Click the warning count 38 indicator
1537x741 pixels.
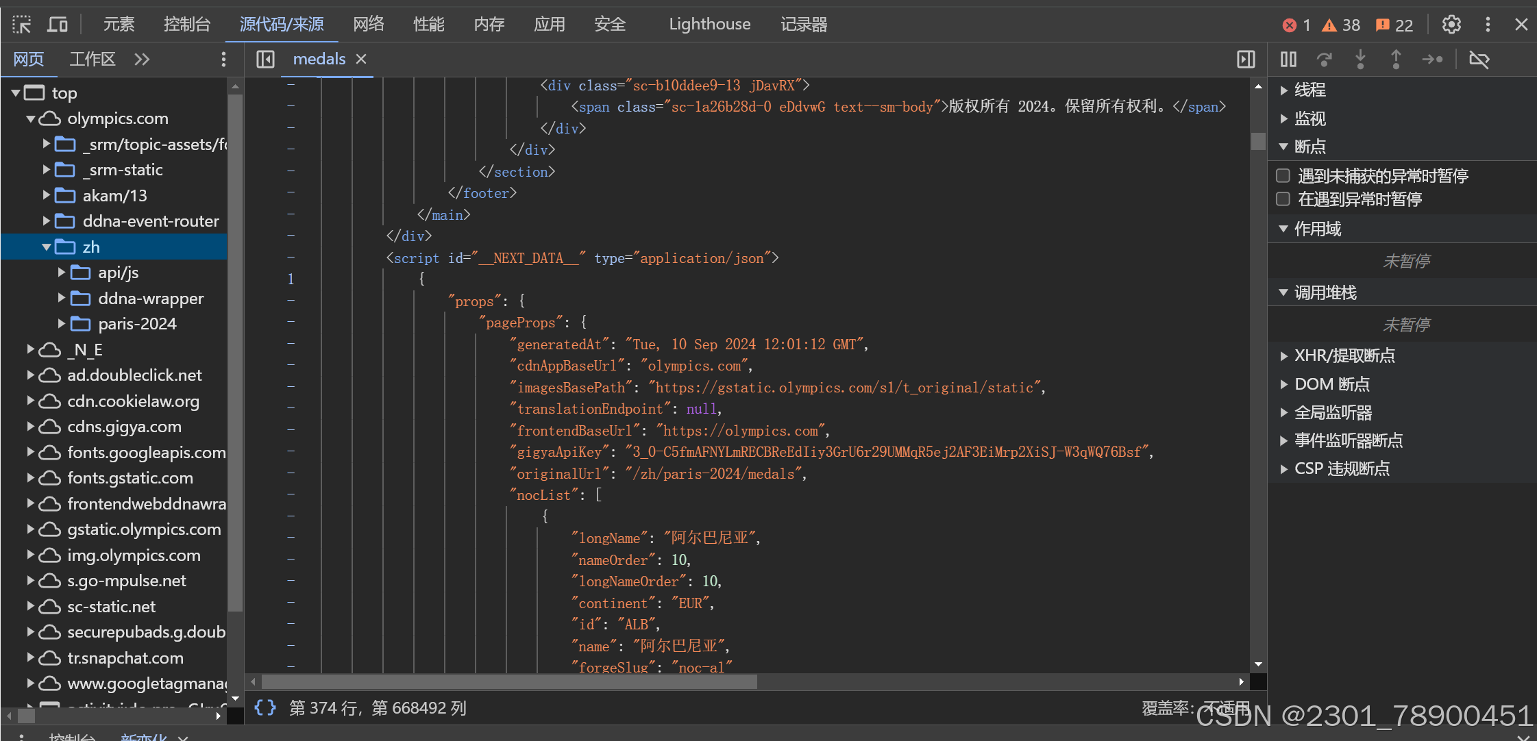point(1341,25)
